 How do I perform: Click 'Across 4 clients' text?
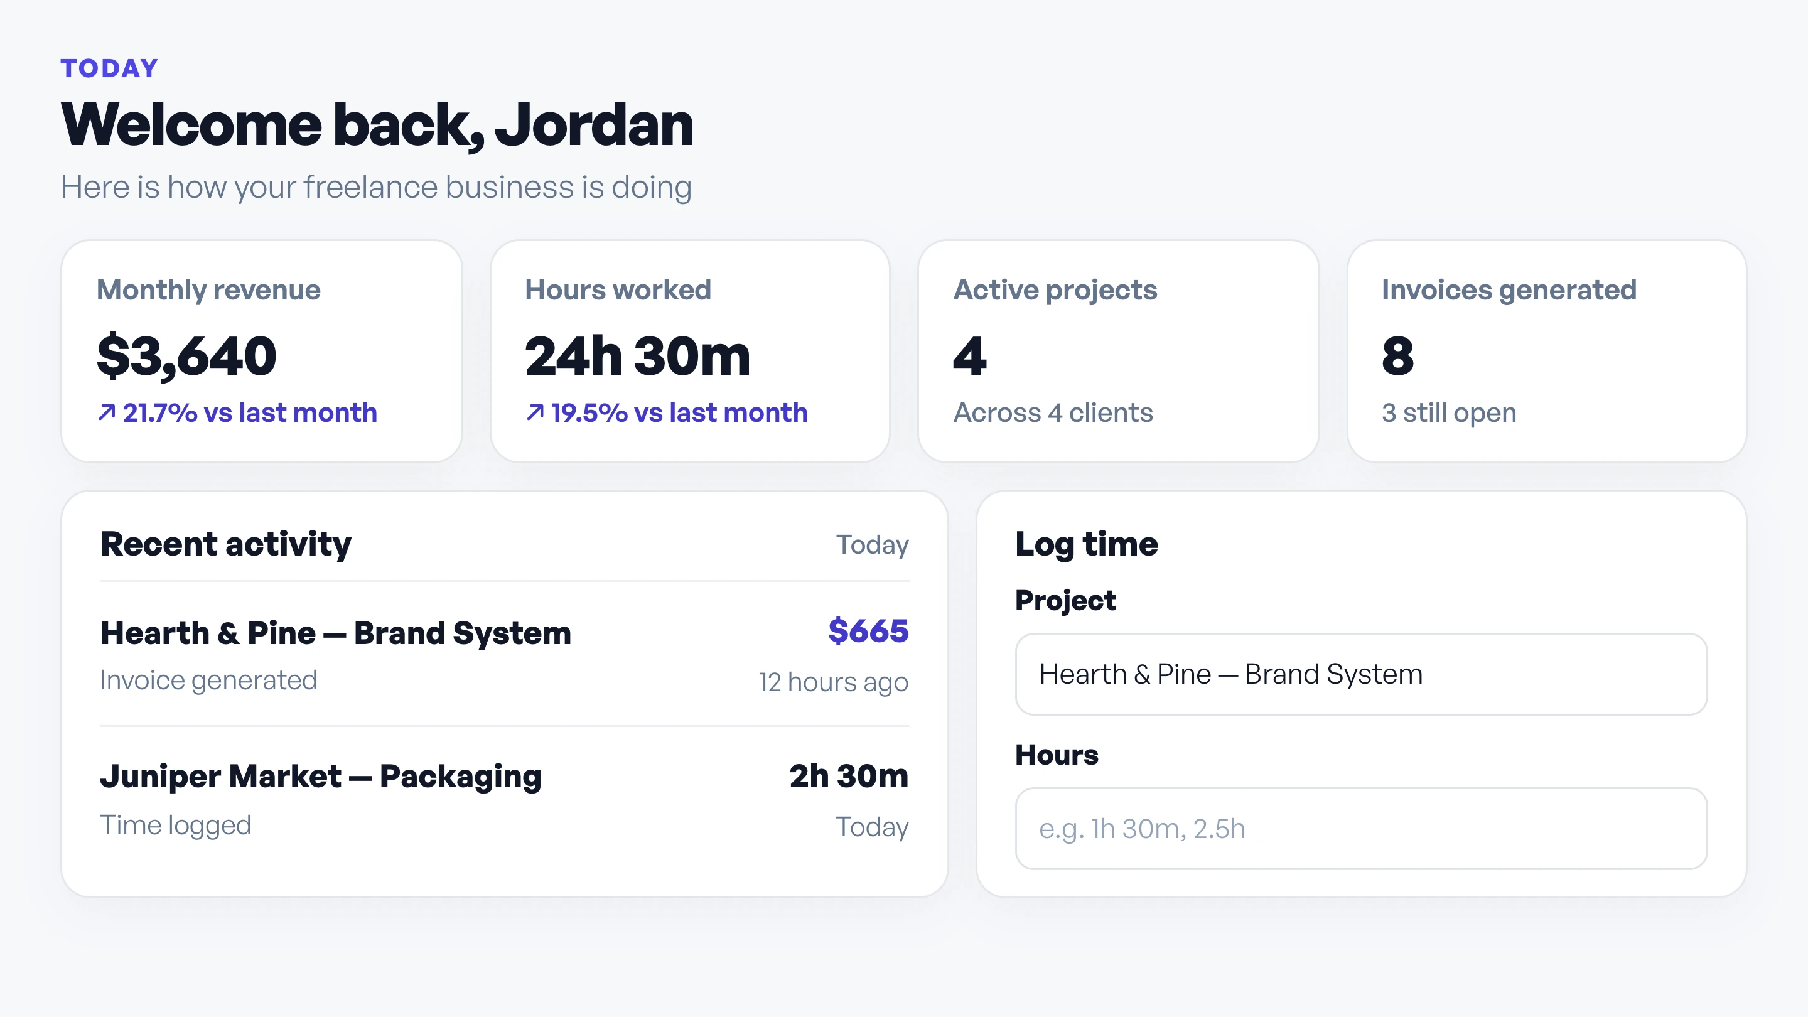[1053, 412]
